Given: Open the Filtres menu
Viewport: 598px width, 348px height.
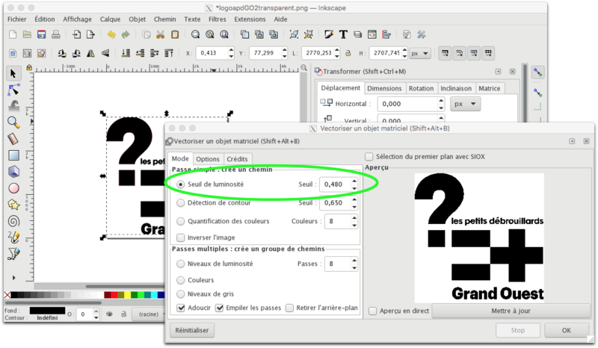Looking at the screenshot, I should tap(217, 19).
